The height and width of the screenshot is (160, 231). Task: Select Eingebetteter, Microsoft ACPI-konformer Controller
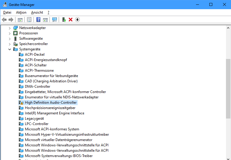65,92
